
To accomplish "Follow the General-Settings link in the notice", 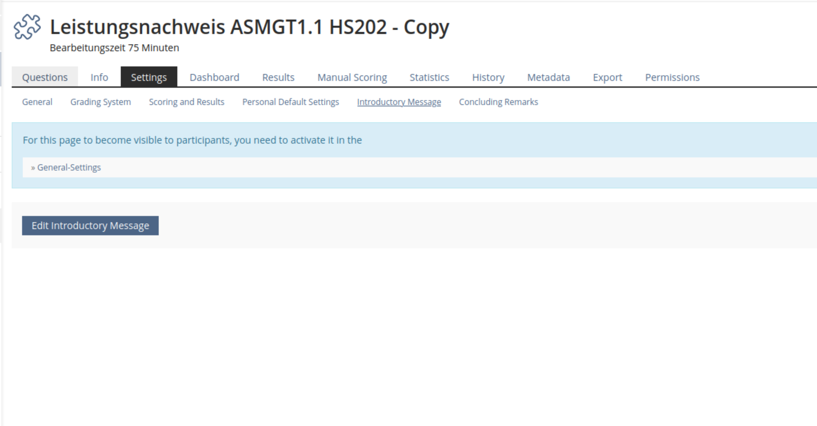I will tap(69, 168).
